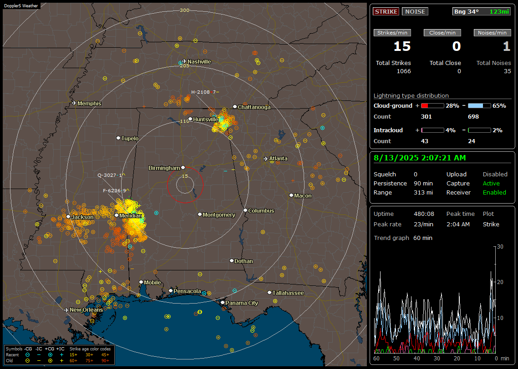Click the Jackson city marker

pos(68,217)
